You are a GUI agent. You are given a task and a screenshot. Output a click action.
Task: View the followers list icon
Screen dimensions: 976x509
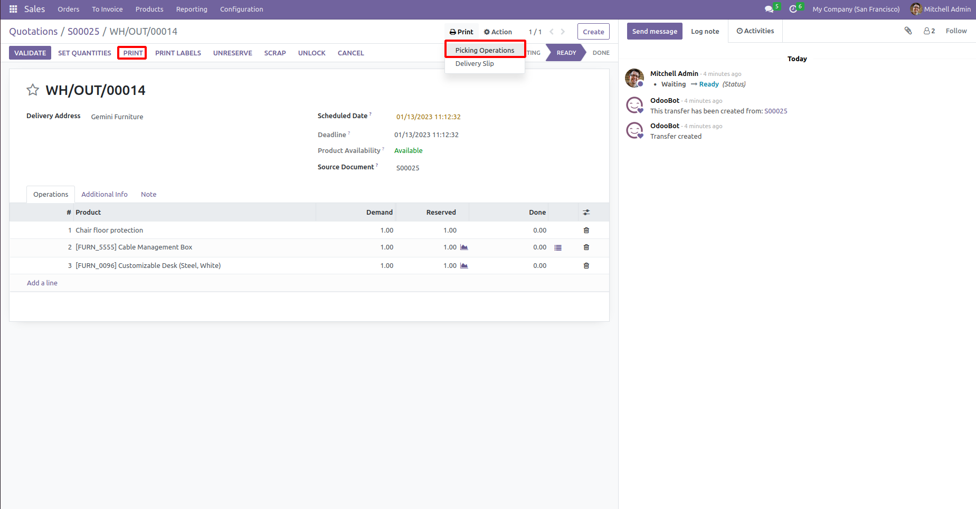point(929,31)
